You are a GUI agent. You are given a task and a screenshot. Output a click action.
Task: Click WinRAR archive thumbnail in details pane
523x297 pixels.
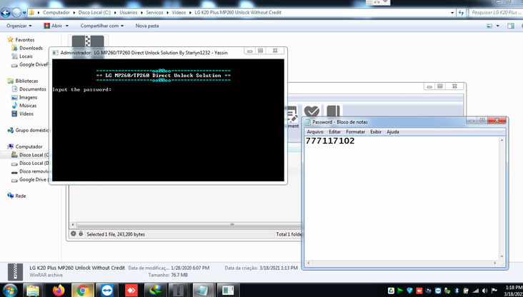pos(15,272)
